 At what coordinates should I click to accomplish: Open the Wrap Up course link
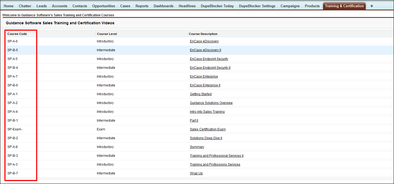pos(196,173)
